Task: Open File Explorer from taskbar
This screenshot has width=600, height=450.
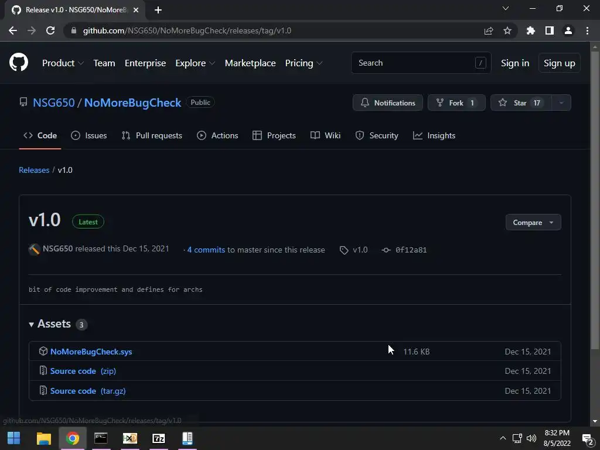Action: [x=43, y=438]
